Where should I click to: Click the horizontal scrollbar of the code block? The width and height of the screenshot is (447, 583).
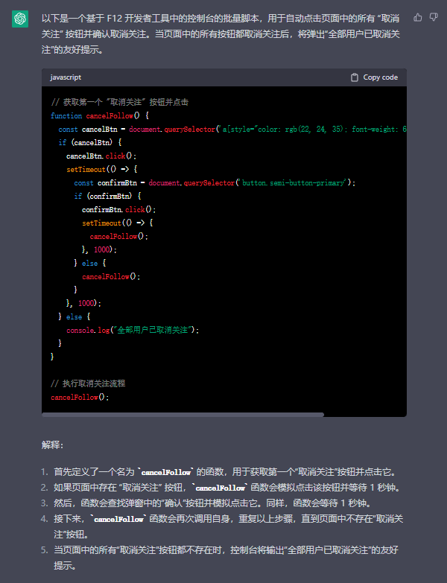point(183,415)
